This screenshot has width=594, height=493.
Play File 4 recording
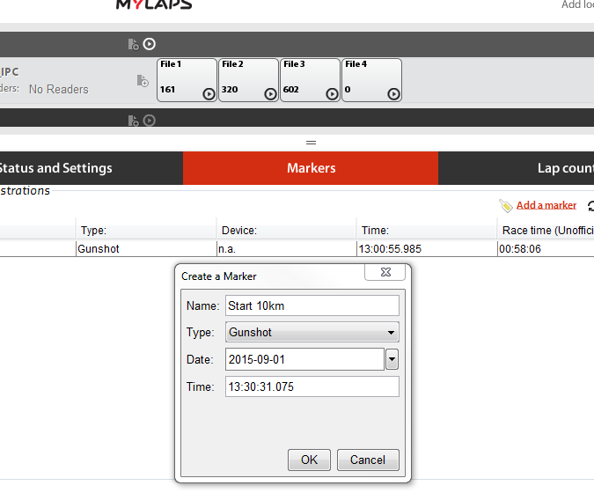[x=393, y=94]
